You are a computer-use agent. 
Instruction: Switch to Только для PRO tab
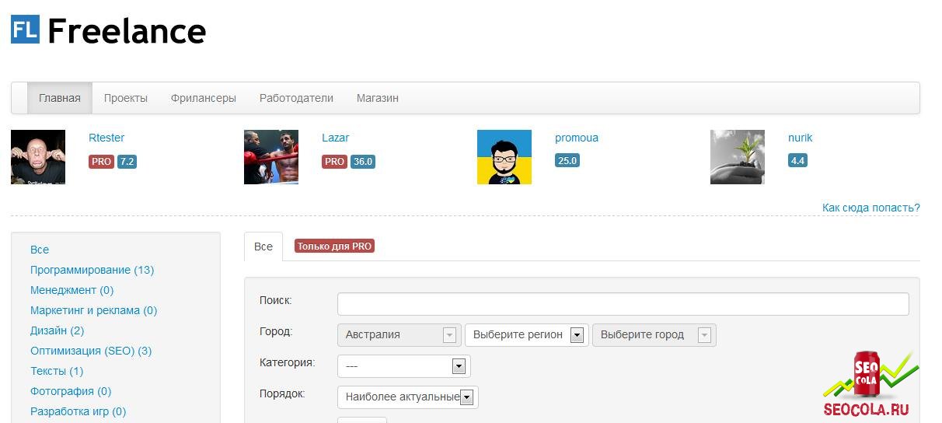point(334,246)
